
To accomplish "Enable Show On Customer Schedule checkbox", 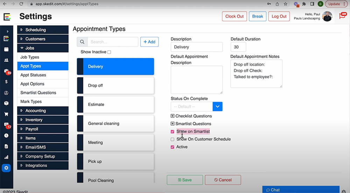I will pos(172,139).
